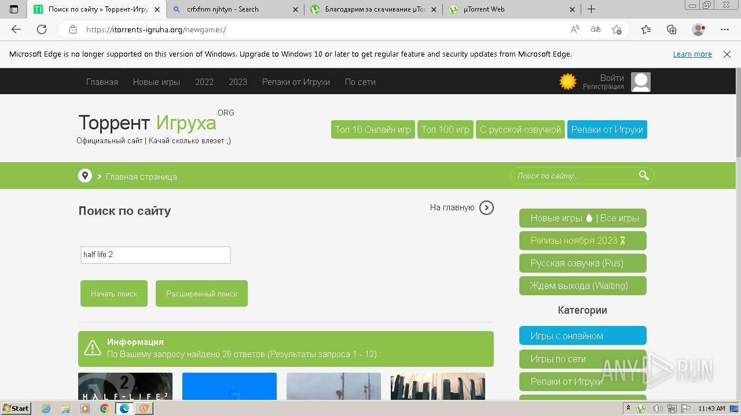Dismiss the Edge unsupported notification bar

pyautogui.click(x=727, y=54)
